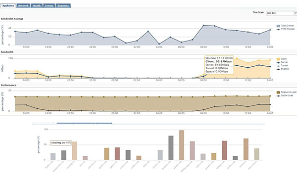Open the Events tab

(x=49, y=5)
